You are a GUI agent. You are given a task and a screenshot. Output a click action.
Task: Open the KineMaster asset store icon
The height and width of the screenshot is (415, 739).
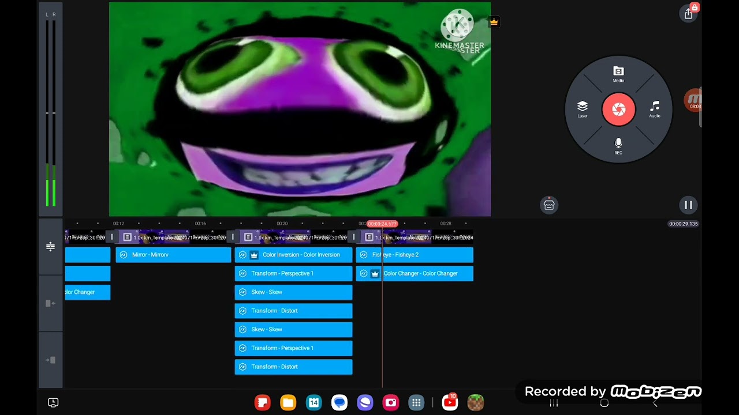549,205
